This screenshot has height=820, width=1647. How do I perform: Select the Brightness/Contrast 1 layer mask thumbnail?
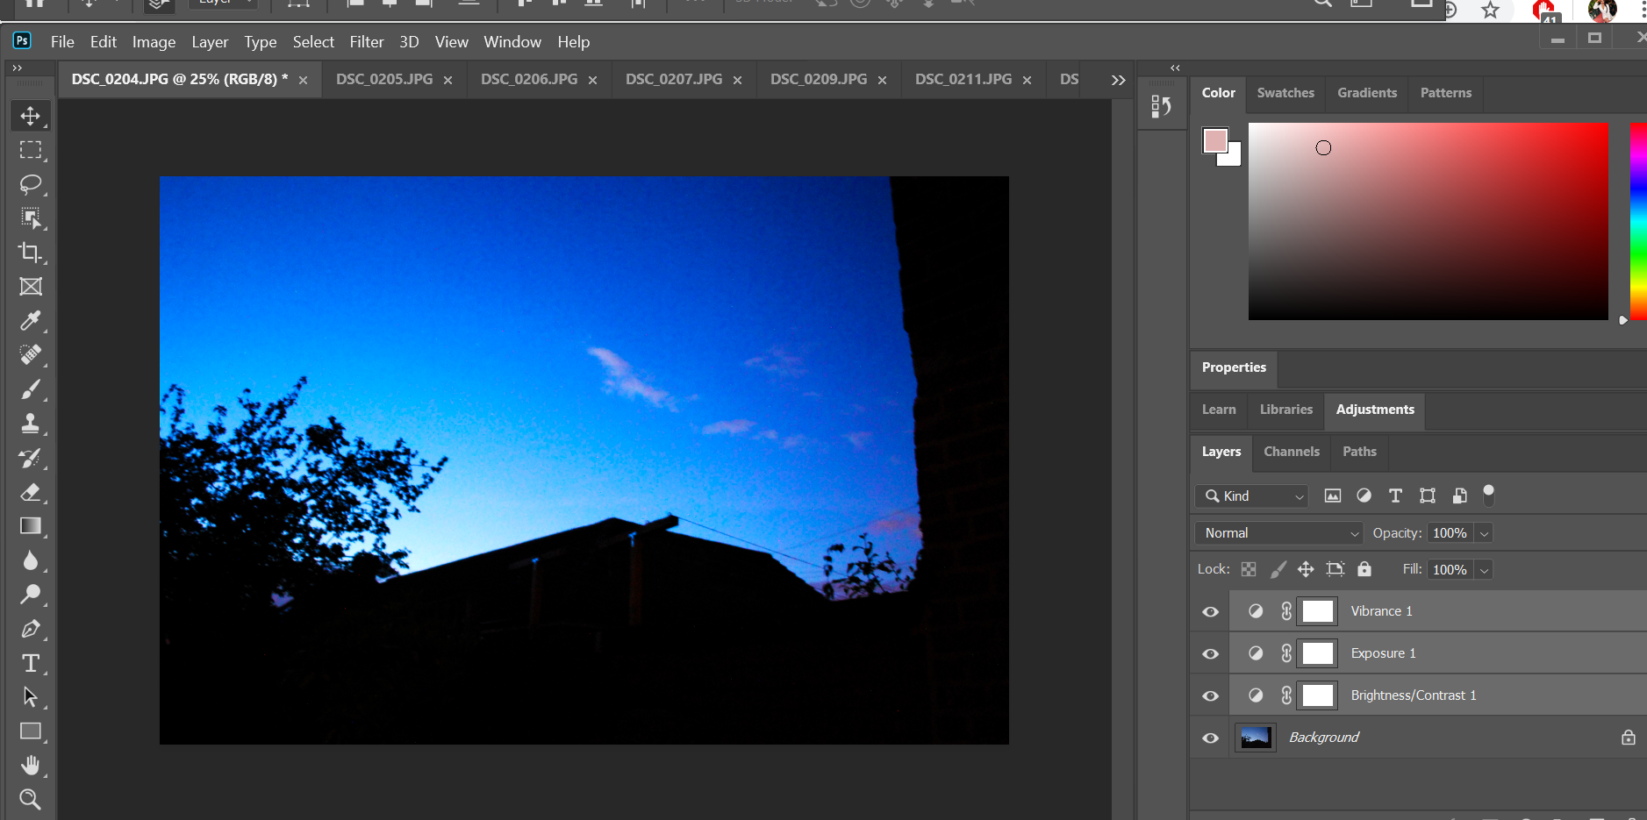click(x=1317, y=695)
